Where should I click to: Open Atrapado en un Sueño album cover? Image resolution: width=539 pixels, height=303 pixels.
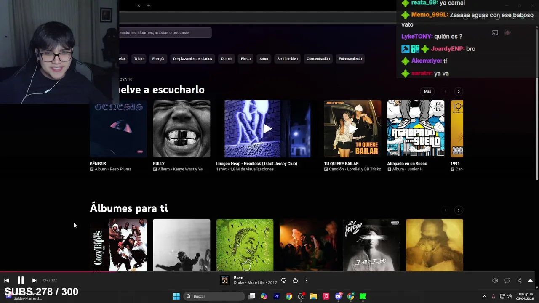[x=416, y=129]
